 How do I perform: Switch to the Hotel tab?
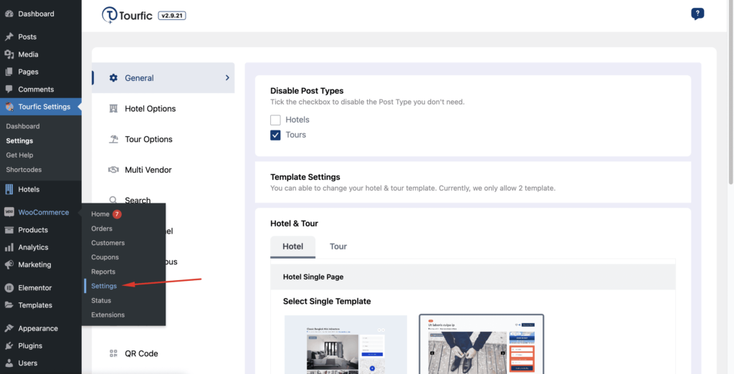[293, 246]
